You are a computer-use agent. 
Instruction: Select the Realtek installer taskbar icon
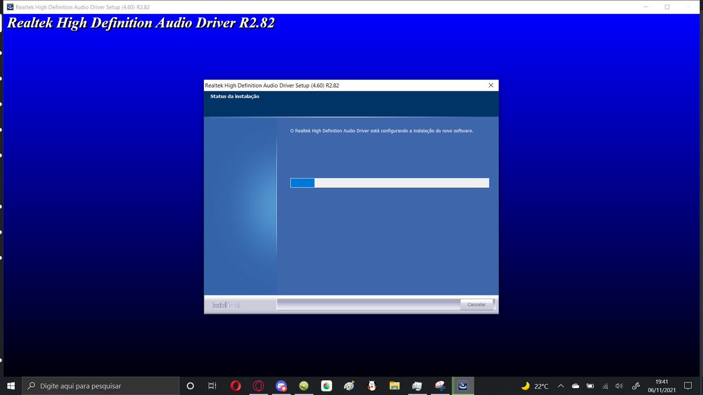point(463,386)
